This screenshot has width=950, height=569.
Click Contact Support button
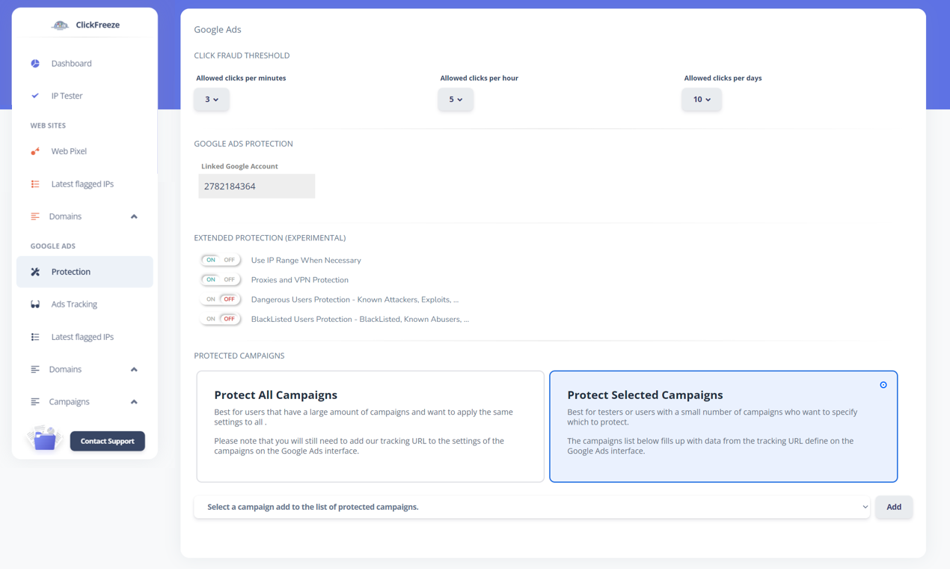(x=108, y=441)
